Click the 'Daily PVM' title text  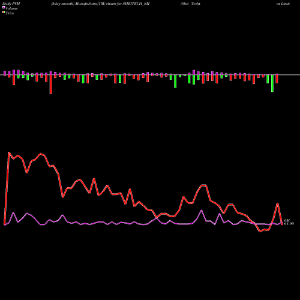click(11, 4)
